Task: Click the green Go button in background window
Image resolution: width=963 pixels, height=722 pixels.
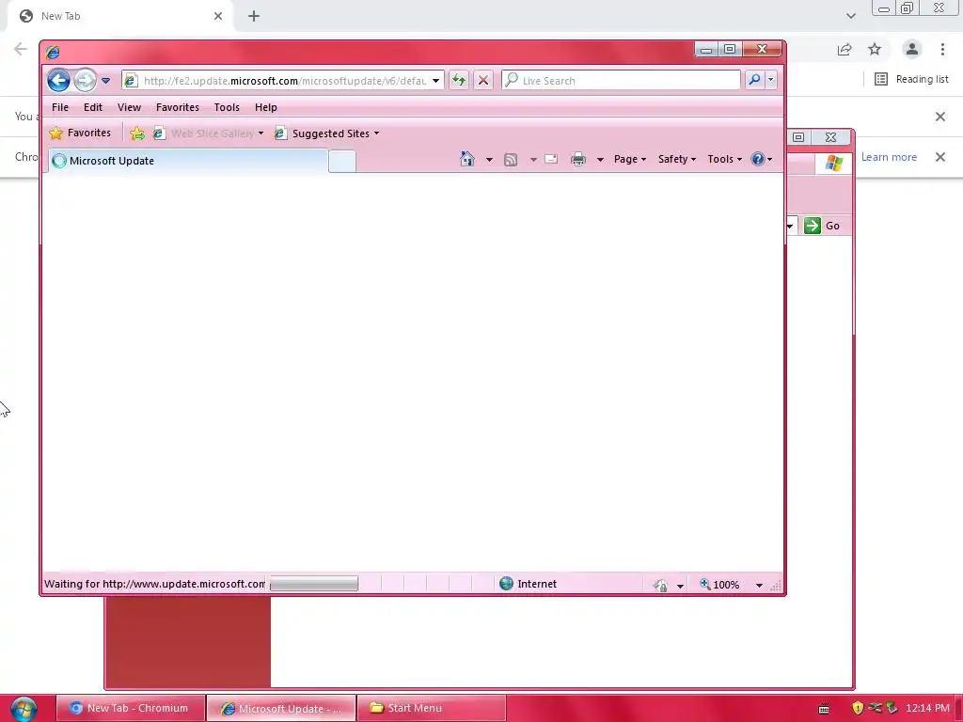Action: tap(822, 226)
